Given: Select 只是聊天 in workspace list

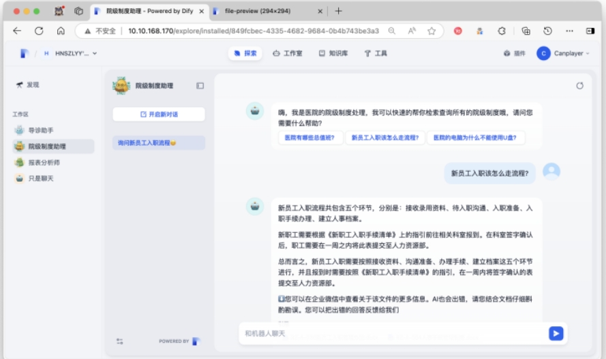Looking at the screenshot, I should [53, 178].
